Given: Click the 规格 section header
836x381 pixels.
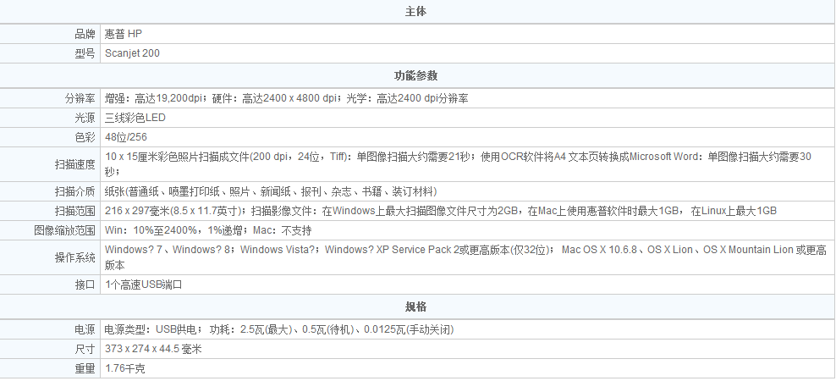Looking at the screenshot, I should [x=415, y=307].
